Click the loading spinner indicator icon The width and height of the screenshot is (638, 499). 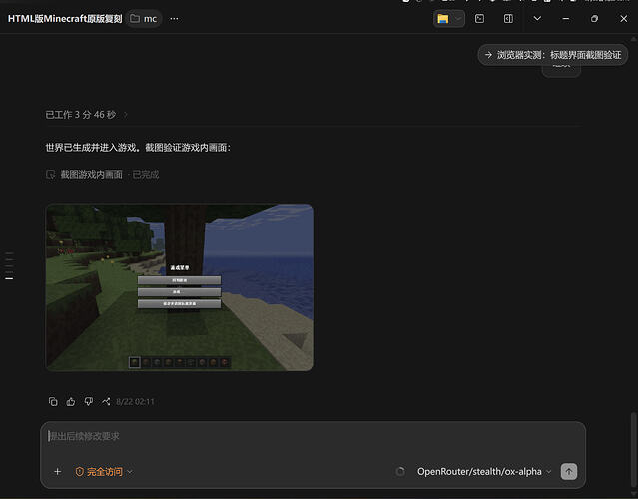(x=400, y=472)
